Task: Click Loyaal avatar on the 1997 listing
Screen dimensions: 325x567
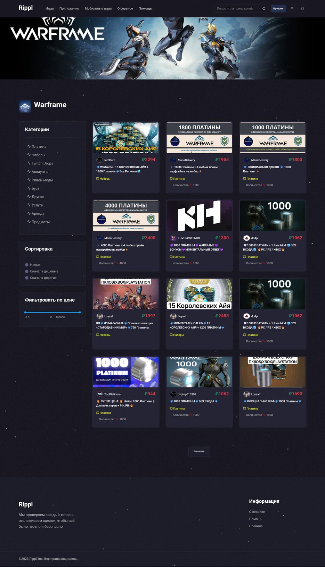Action: coord(100,316)
